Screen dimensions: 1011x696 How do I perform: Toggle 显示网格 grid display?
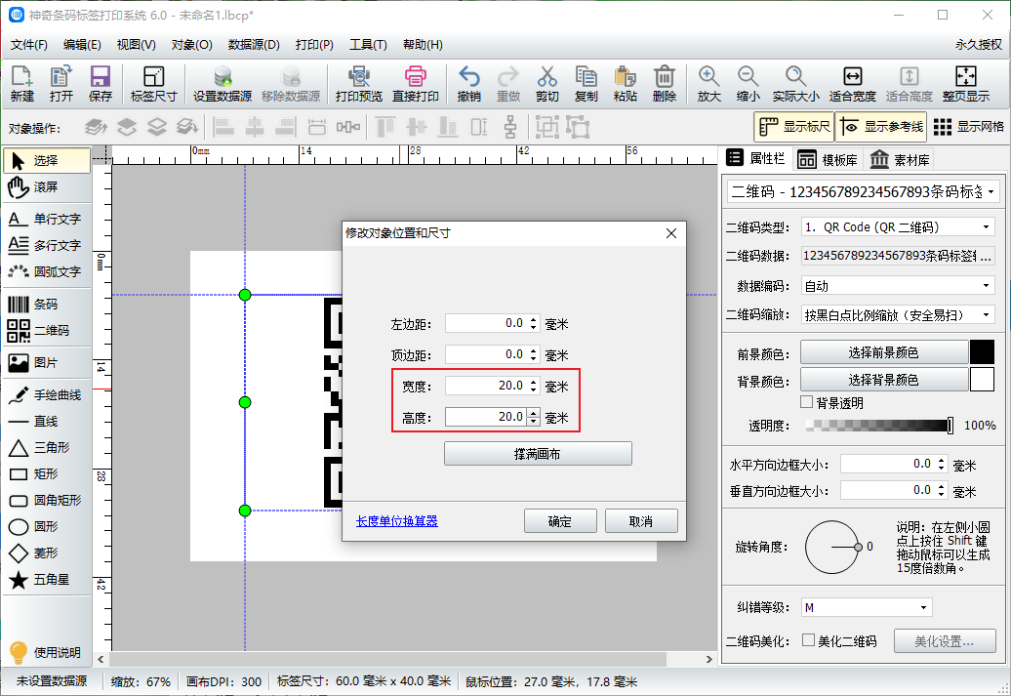[x=968, y=127]
